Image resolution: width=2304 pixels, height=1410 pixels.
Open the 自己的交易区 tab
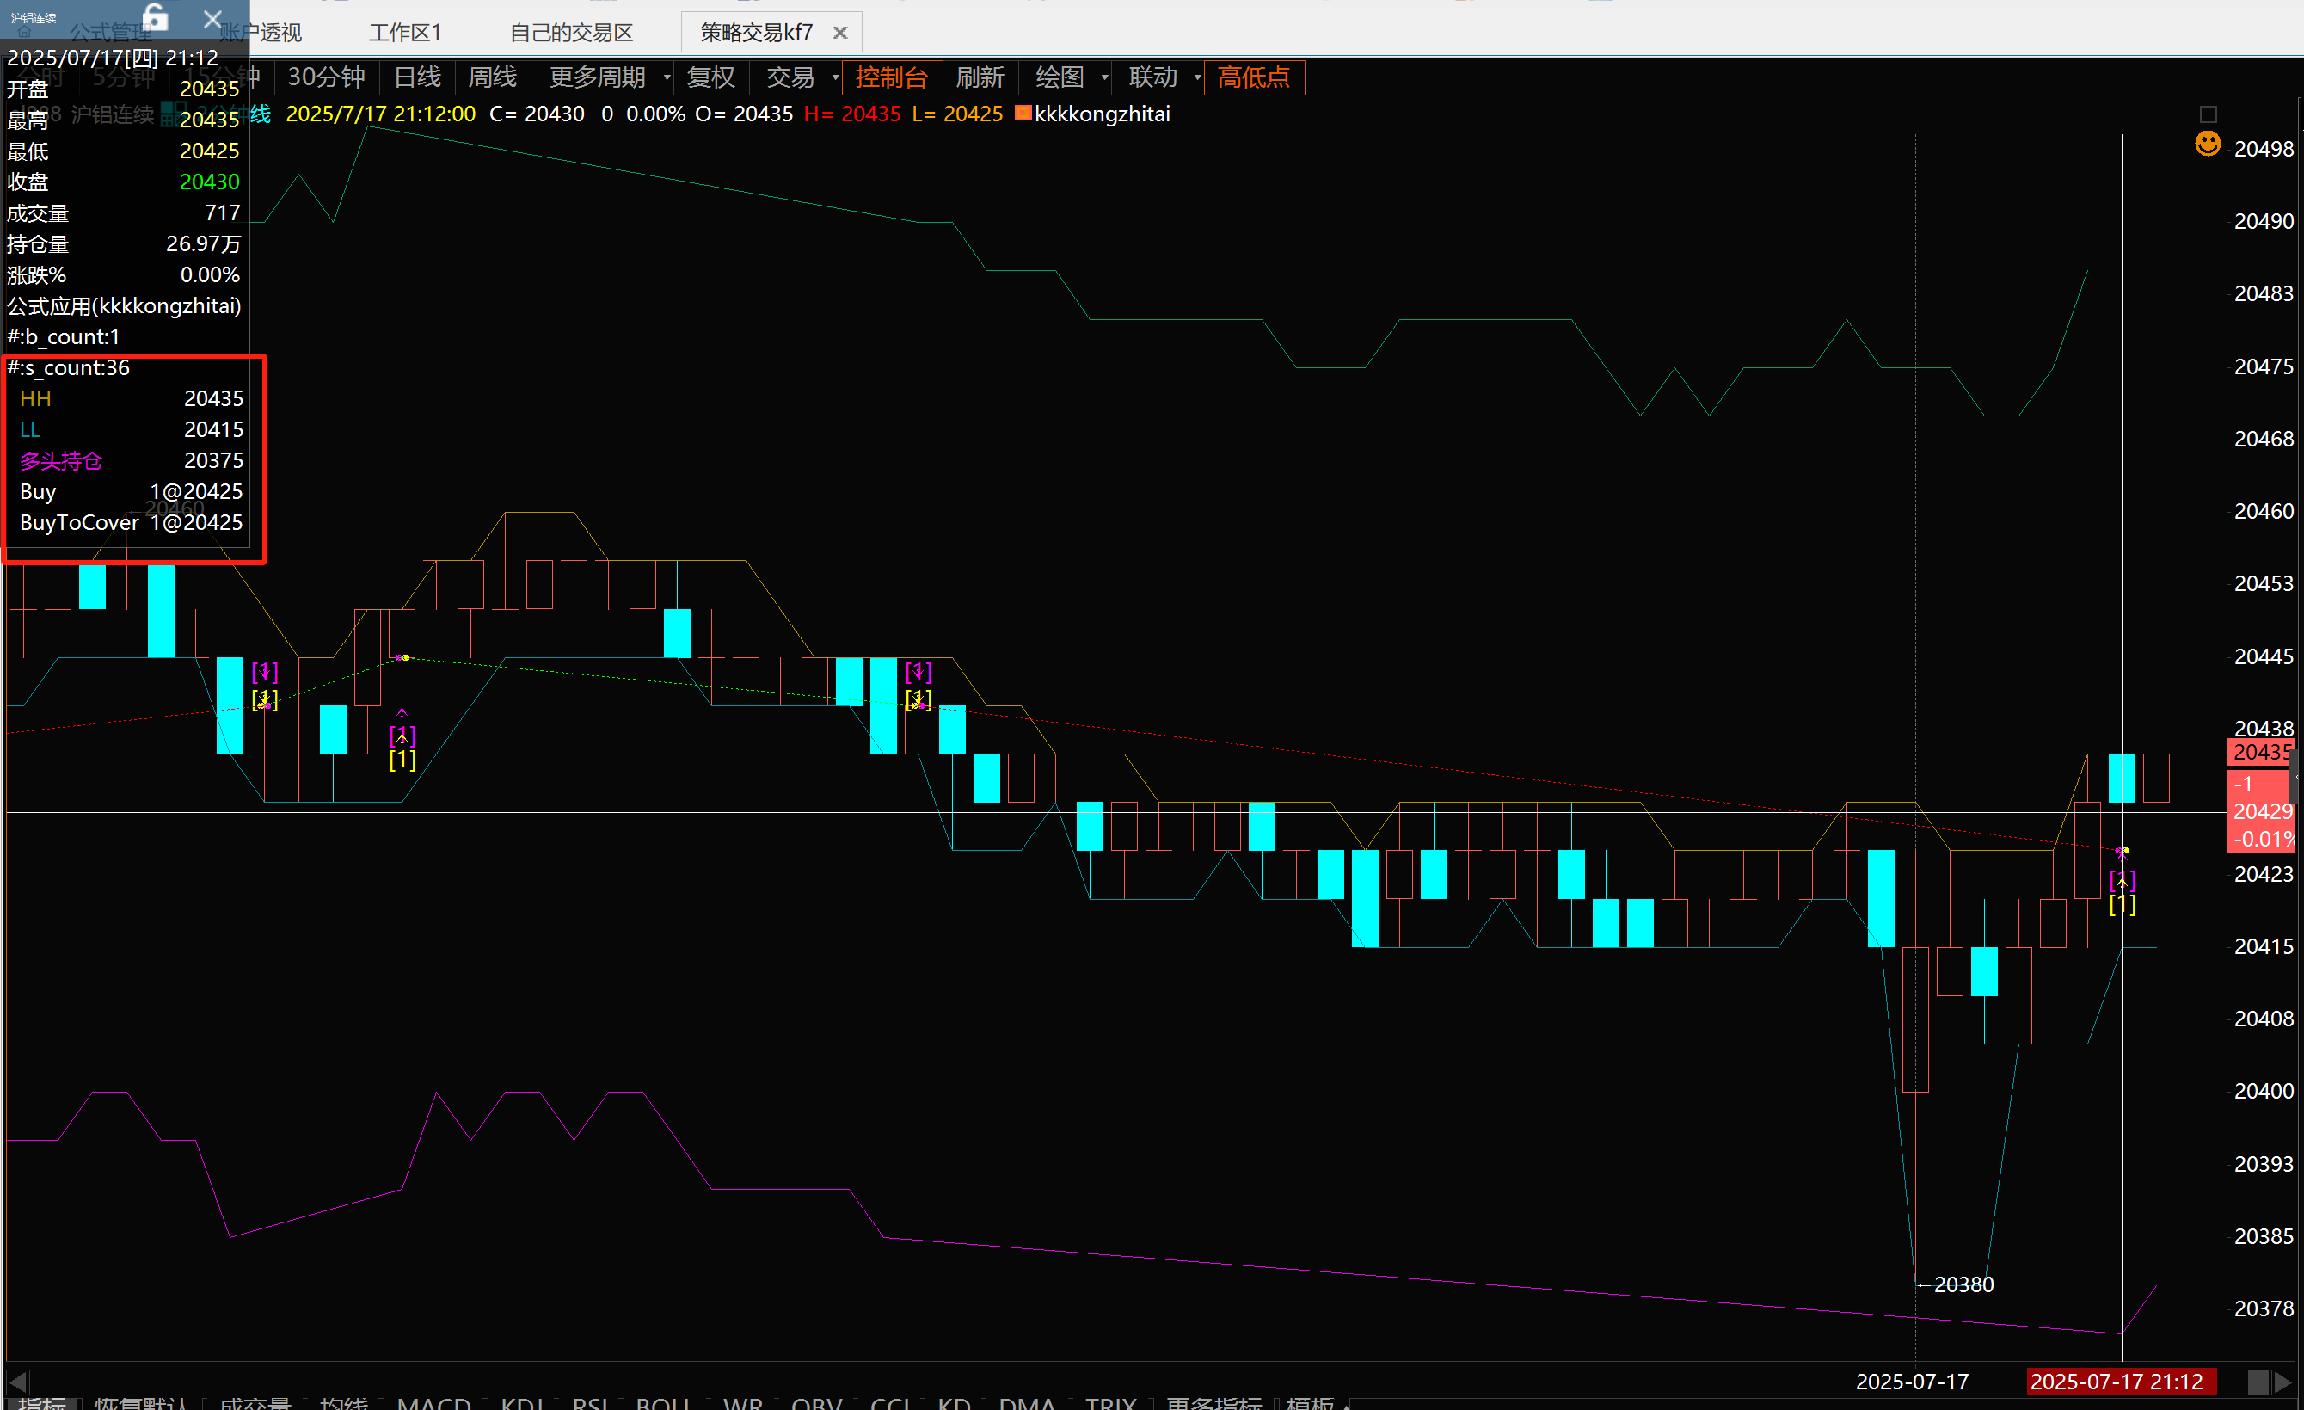coord(571,33)
